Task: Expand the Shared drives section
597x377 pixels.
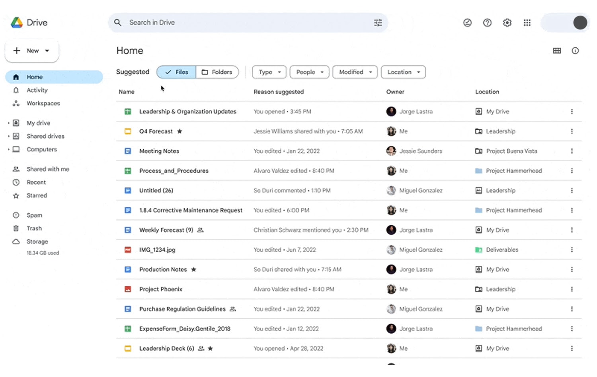Action: point(8,136)
